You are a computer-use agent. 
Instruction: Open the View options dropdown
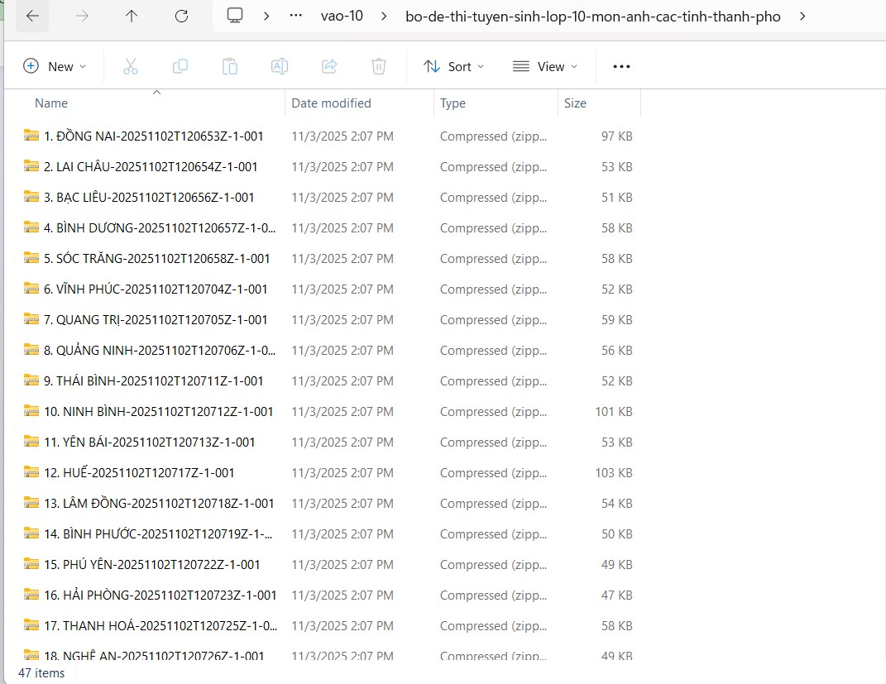coord(545,67)
